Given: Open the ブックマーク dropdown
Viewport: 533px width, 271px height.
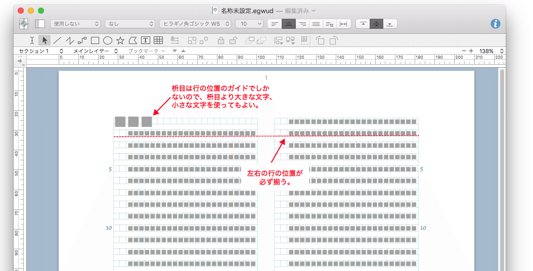Looking at the screenshot, I should (146, 51).
